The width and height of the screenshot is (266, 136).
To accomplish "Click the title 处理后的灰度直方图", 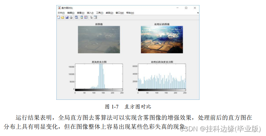I will pyautogui.click(x=162, y=62).
